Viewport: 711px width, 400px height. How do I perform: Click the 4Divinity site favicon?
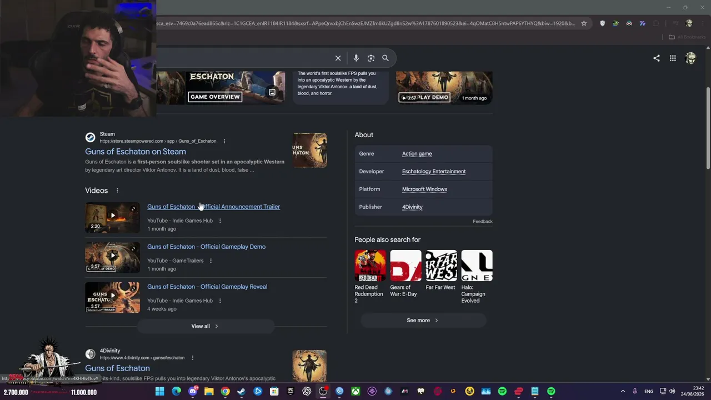[90, 354]
